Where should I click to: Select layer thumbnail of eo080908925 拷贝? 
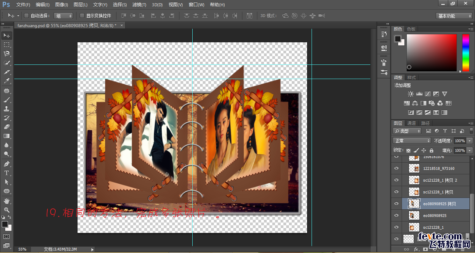tap(414, 204)
